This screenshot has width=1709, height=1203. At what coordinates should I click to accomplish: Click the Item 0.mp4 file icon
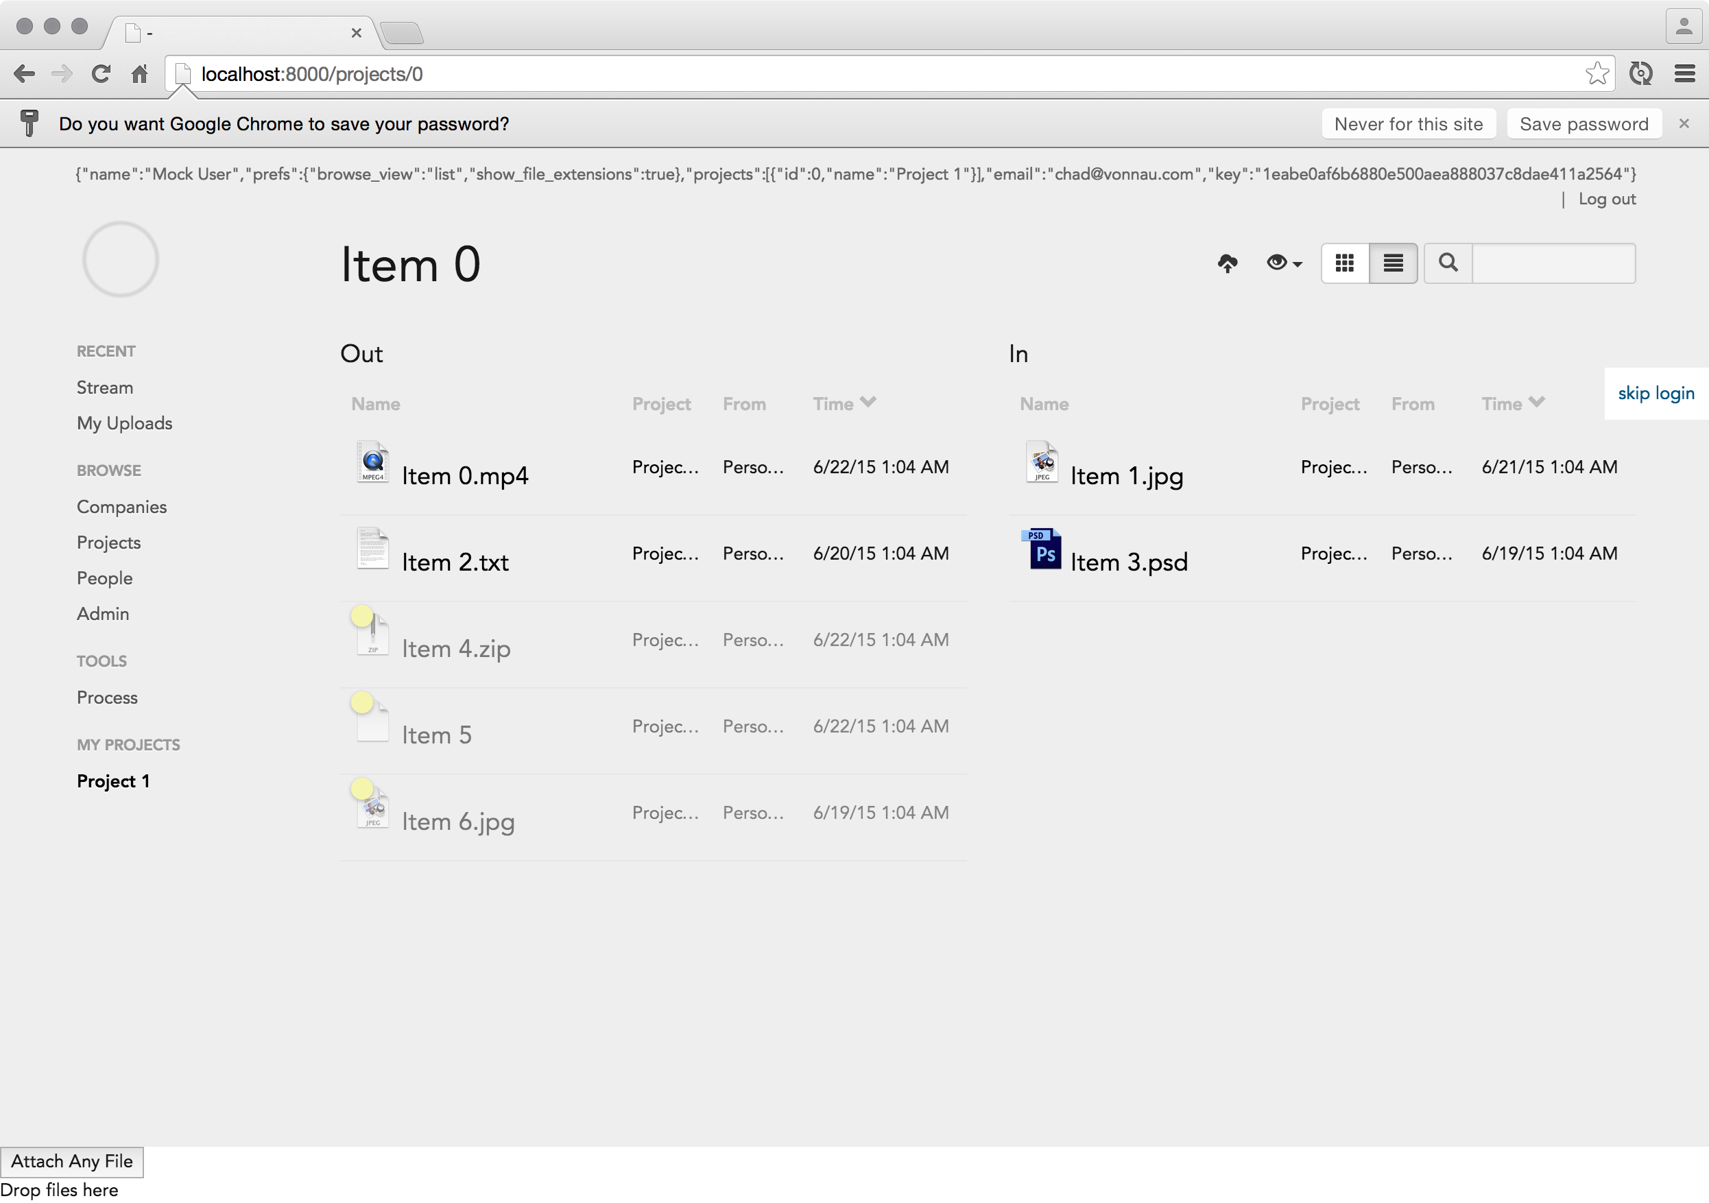[x=372, y=463]
